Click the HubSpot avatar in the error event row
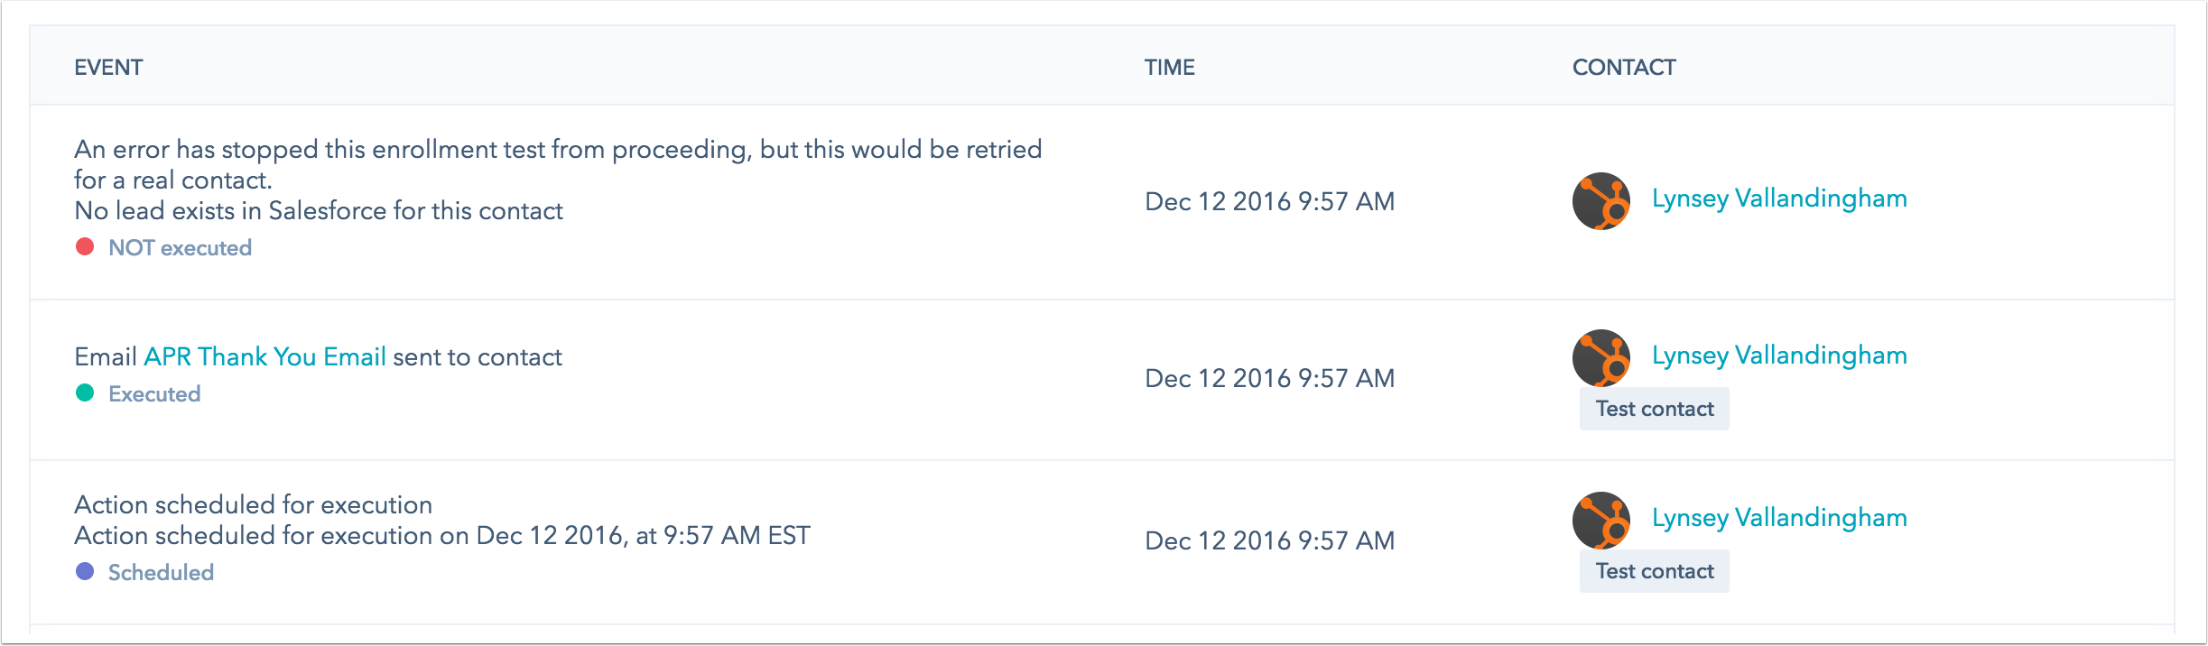 (1601, 201)
